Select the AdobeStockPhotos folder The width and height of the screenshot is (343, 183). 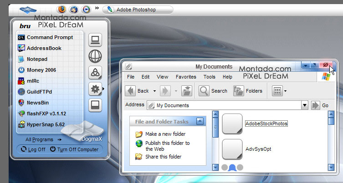266,124
